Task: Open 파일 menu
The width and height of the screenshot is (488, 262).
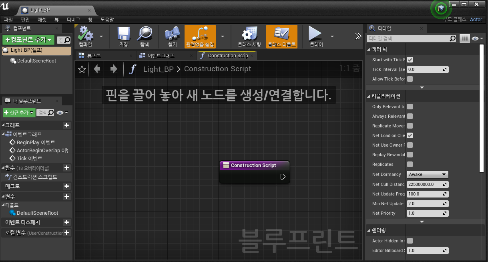Action: pyautogui.click(x=8, y=19)
